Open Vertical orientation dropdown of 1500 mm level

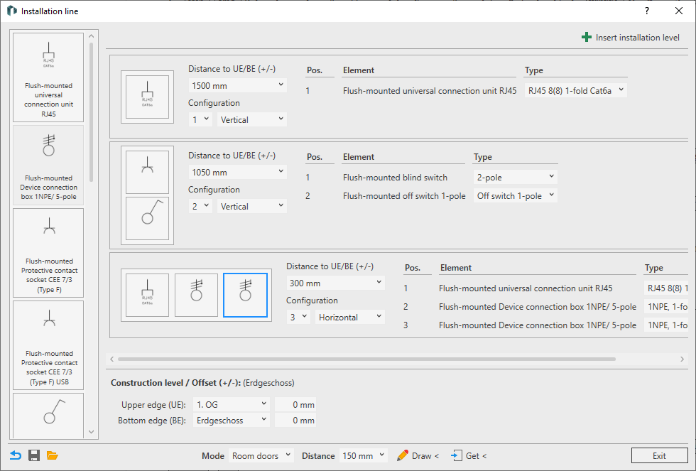[251, 119]
